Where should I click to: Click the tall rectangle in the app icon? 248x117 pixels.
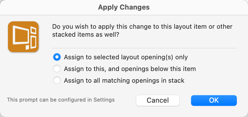click(x=33, y=42)
